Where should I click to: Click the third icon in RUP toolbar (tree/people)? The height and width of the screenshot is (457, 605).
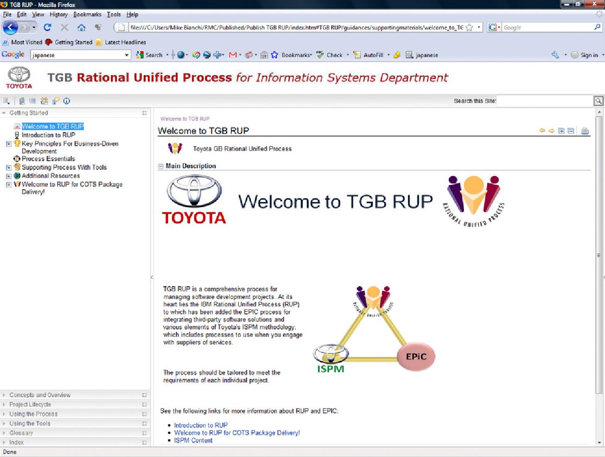[x=44, y=101]
